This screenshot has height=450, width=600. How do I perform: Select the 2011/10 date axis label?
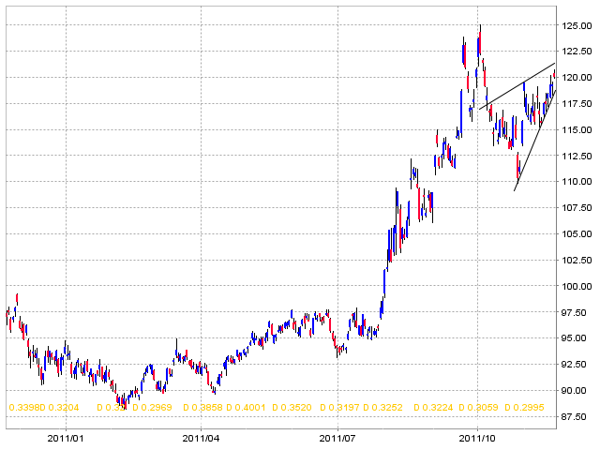[x=477, y=439]
